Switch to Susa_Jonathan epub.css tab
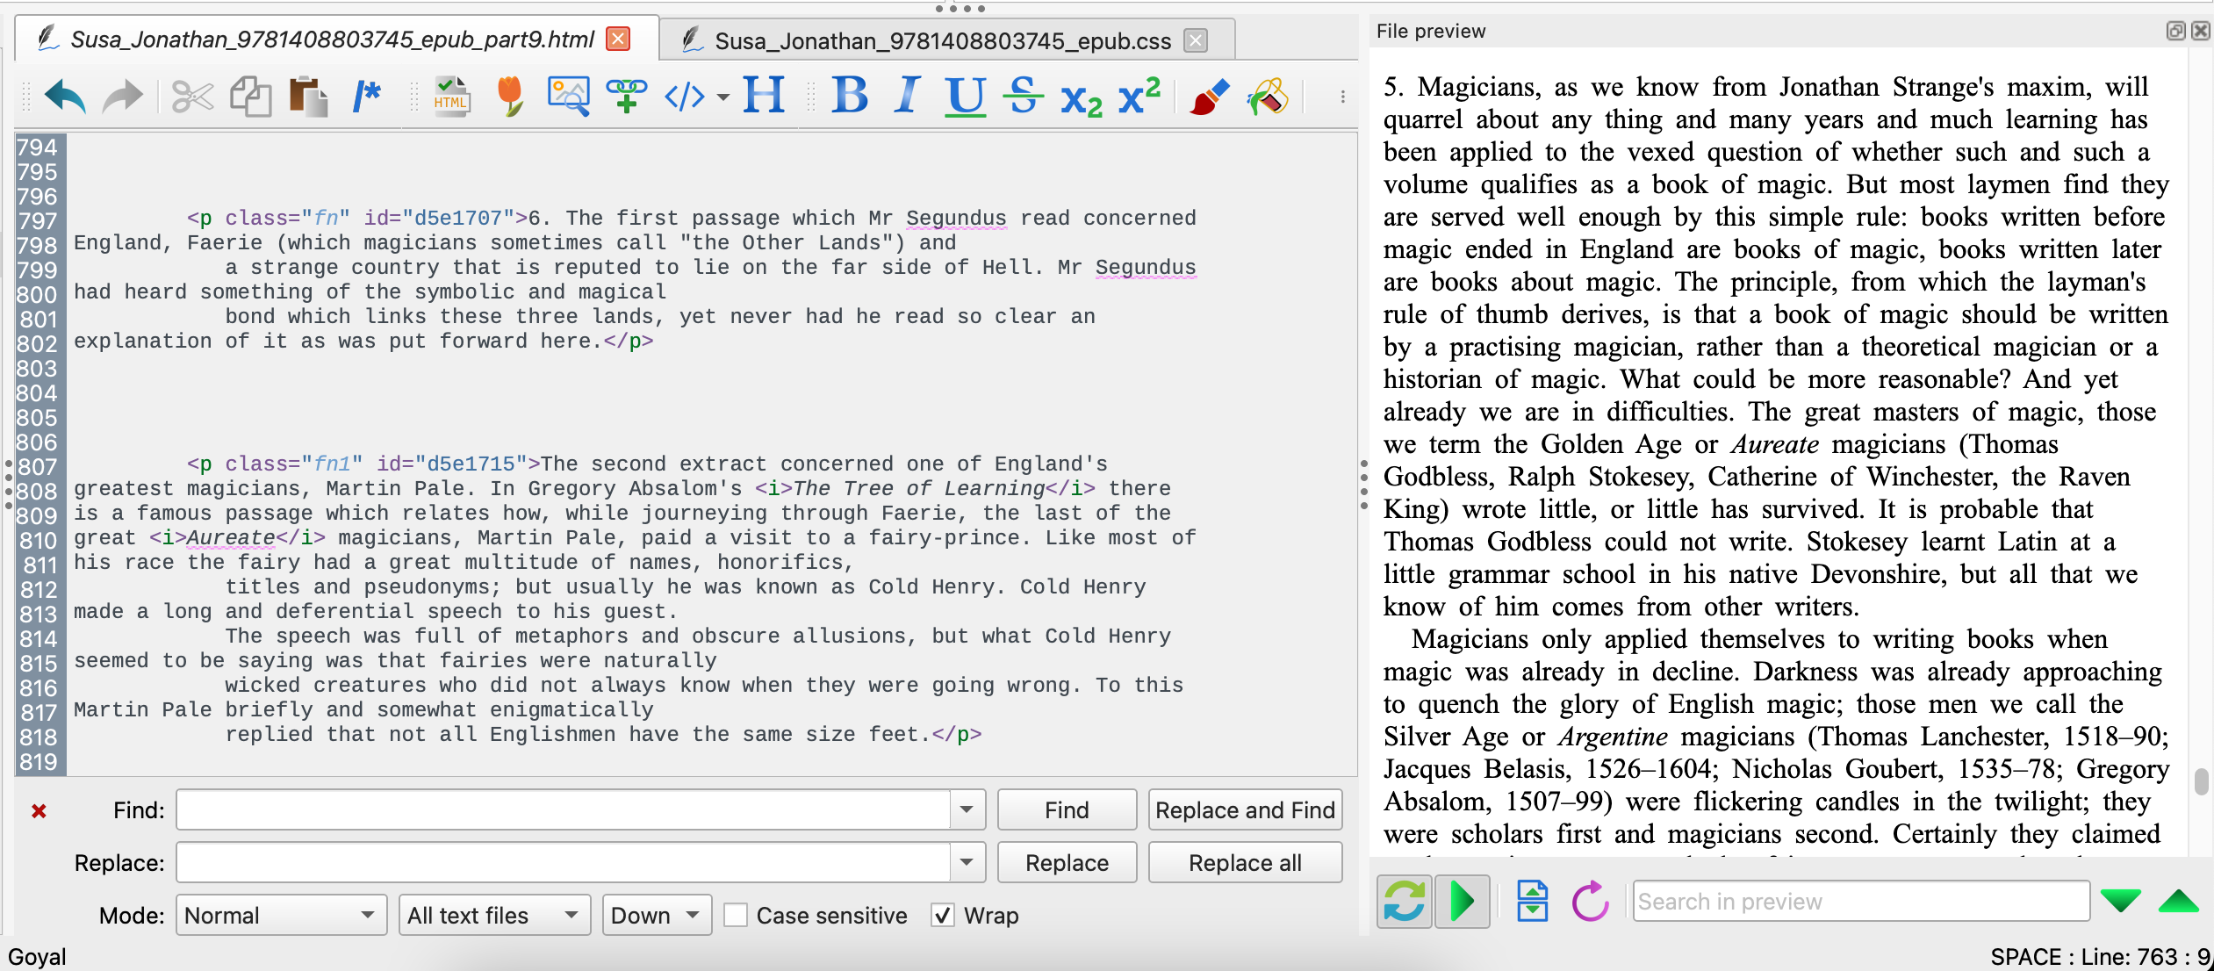The image size is (2214, 971). coord(942,40)
